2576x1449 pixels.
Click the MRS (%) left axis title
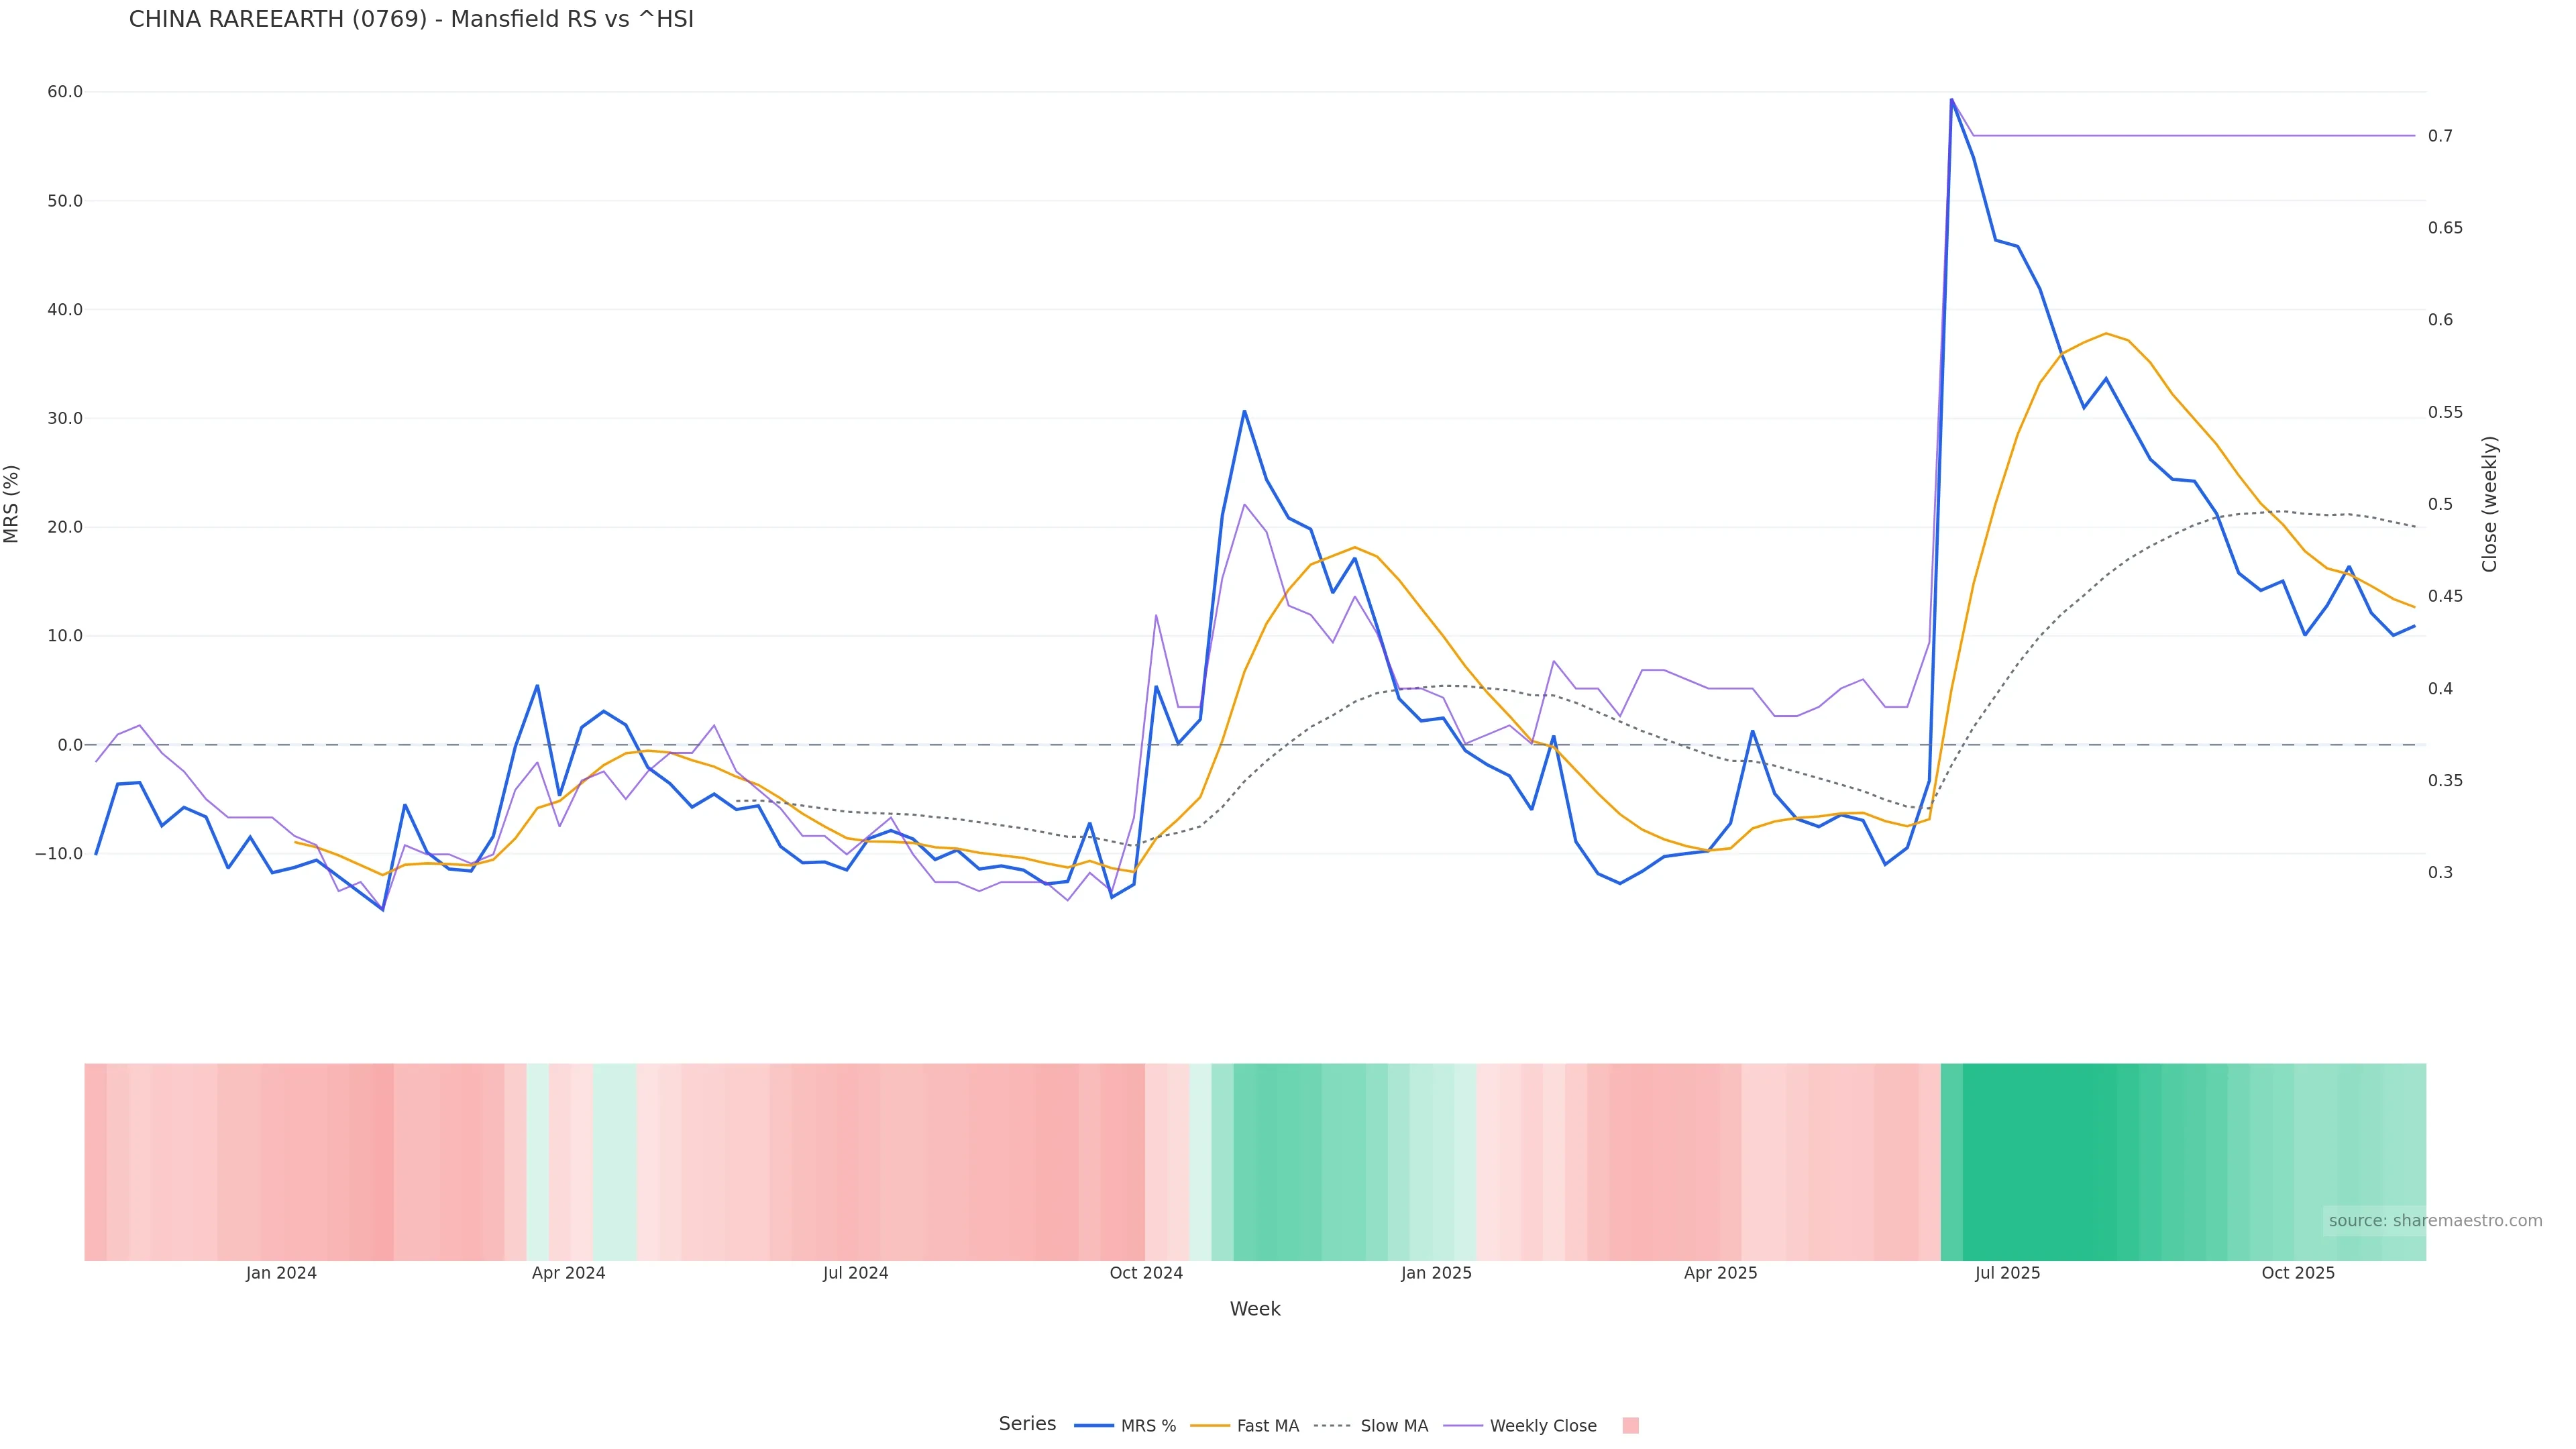[12, 504]
